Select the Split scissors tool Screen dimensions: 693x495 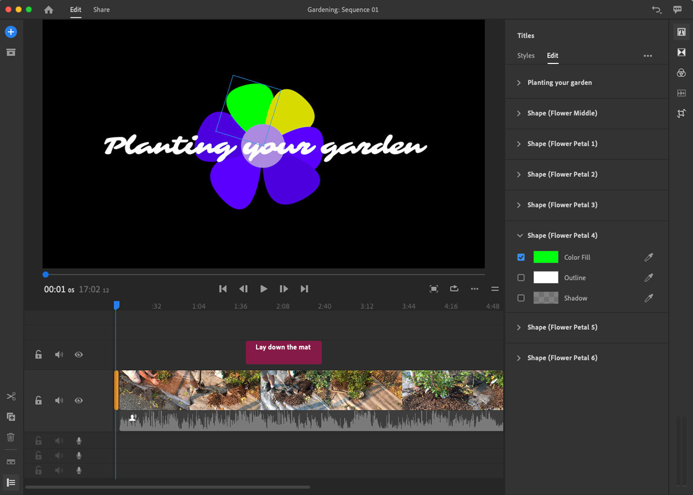click(x=10, y=396)
